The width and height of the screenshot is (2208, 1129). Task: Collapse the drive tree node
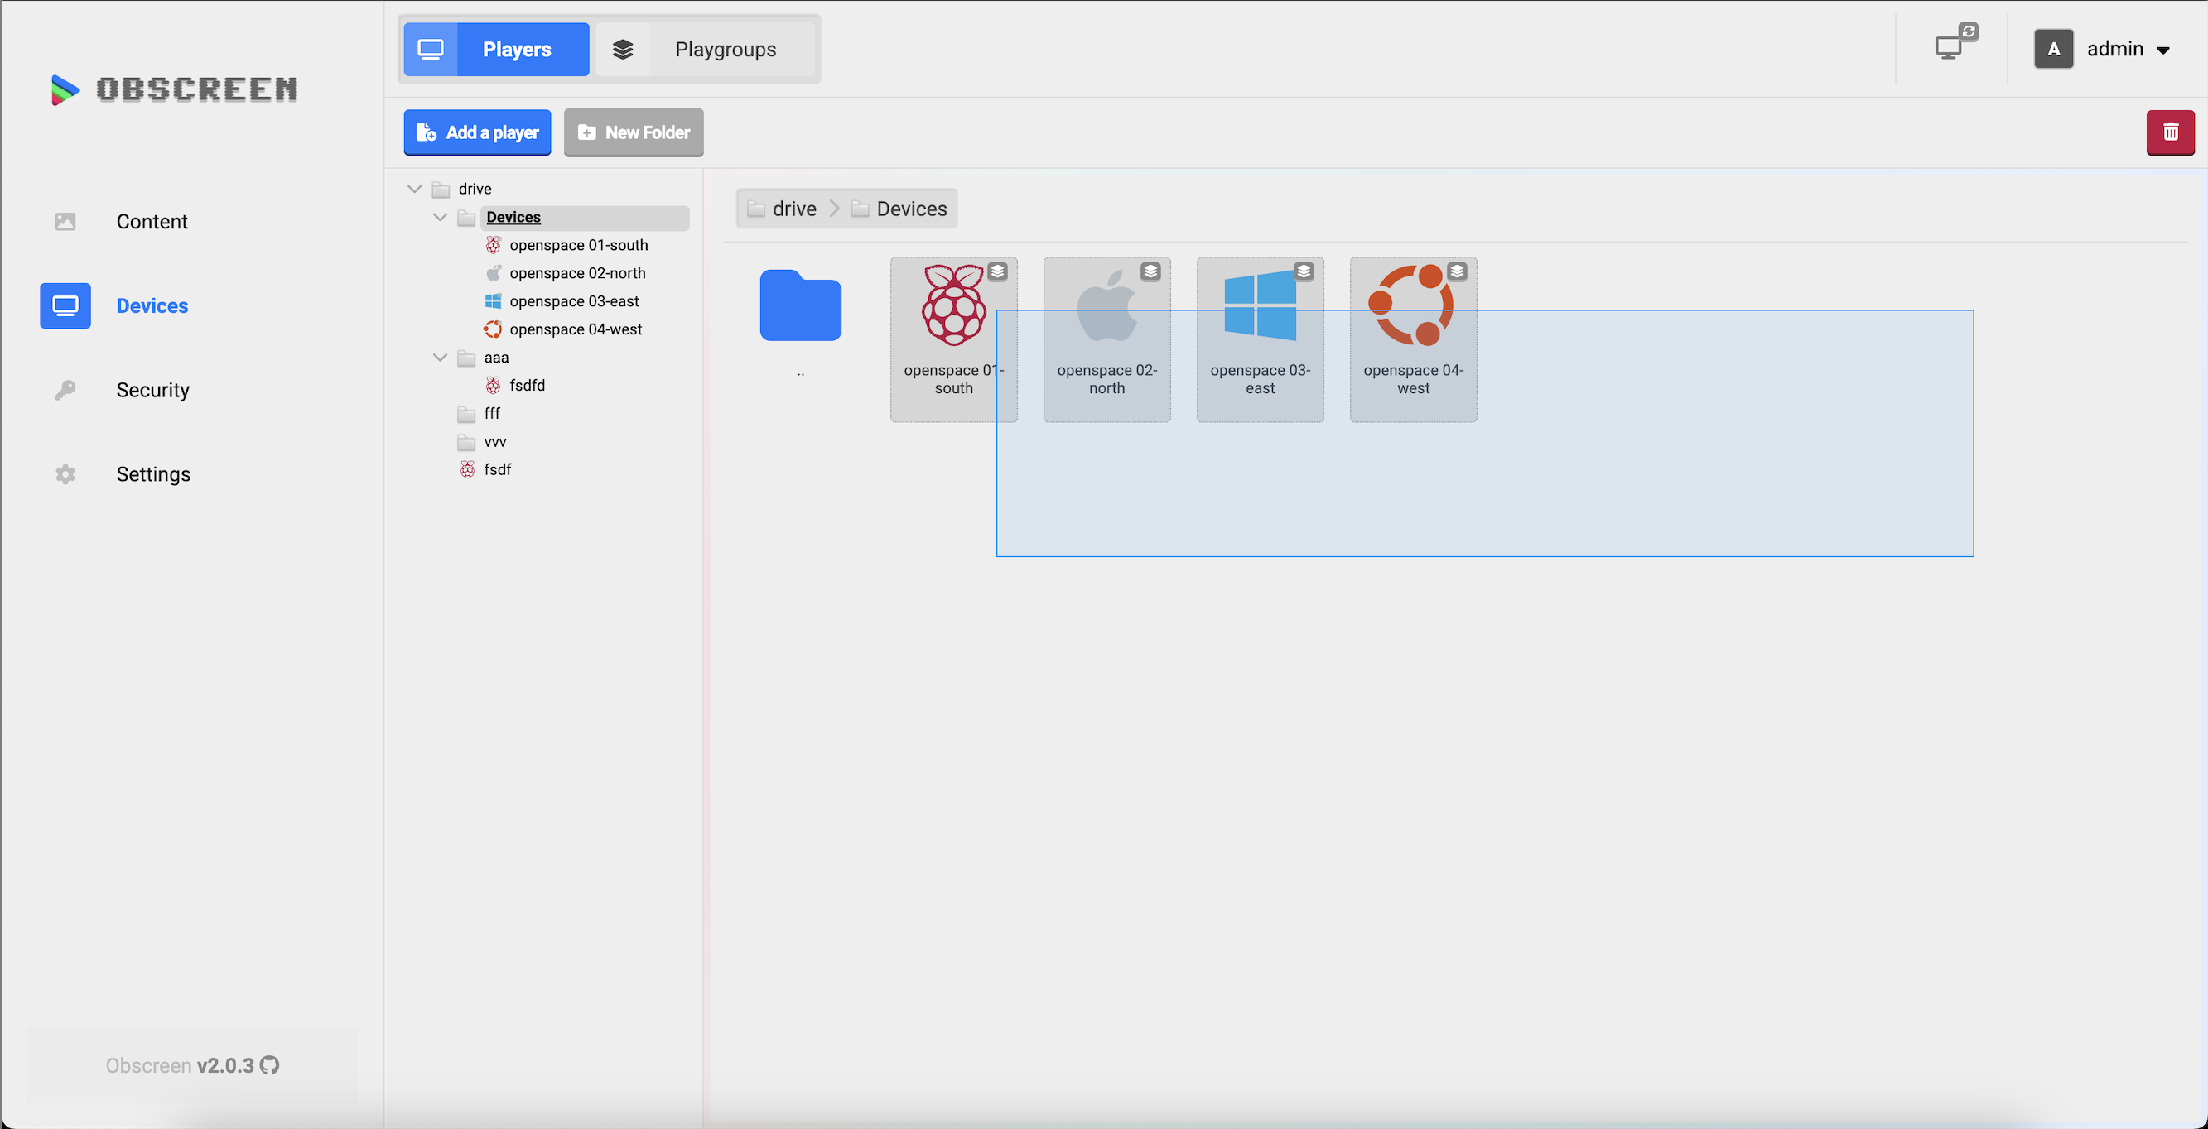(x=415, y=189)
